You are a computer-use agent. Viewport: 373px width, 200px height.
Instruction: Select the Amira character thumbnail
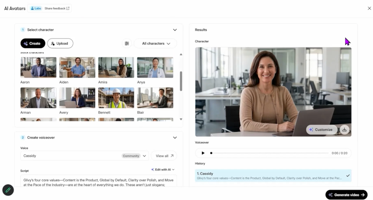point(116,68)
